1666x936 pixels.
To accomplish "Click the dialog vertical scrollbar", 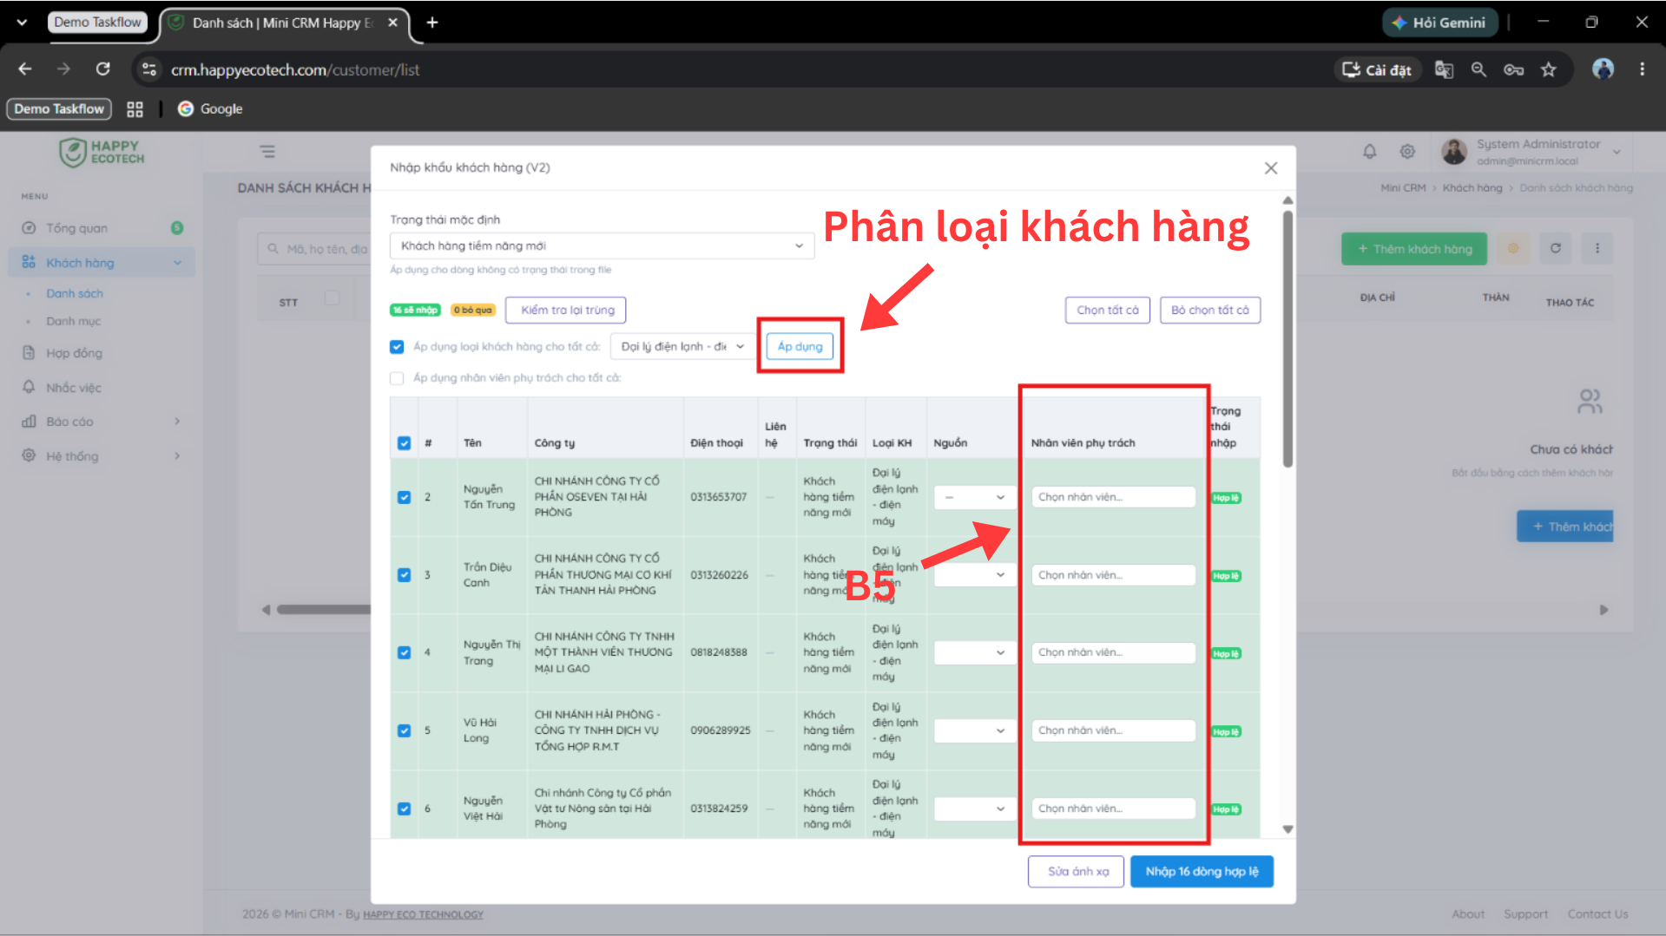I will (x=1287, y=338).
